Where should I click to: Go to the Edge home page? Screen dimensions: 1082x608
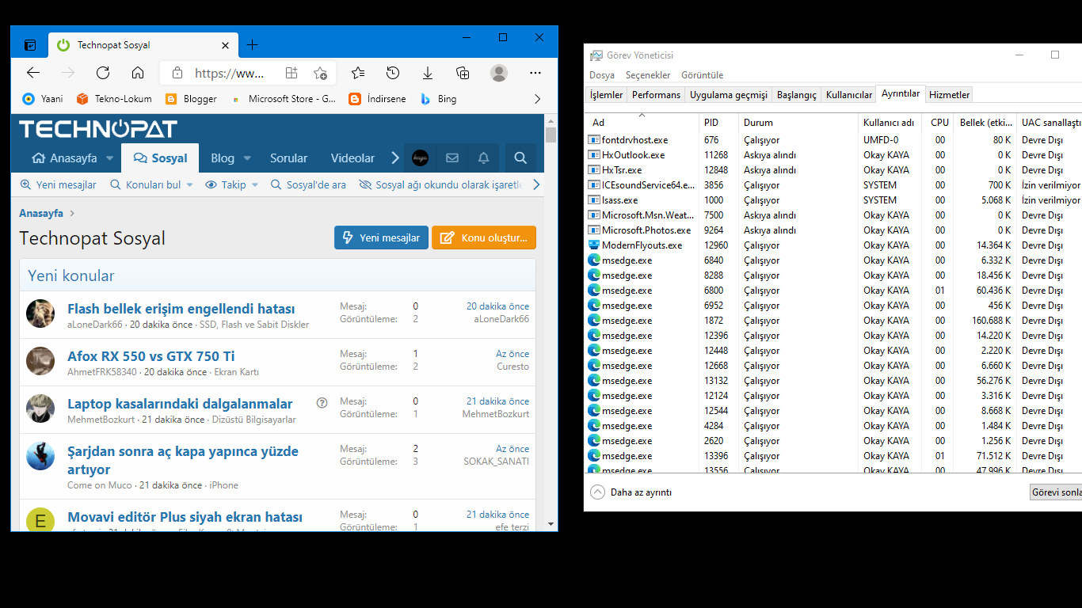(138, 73)
